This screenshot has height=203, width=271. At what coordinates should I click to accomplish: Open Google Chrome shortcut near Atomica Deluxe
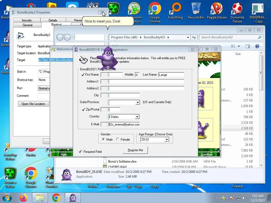point(31,177)
